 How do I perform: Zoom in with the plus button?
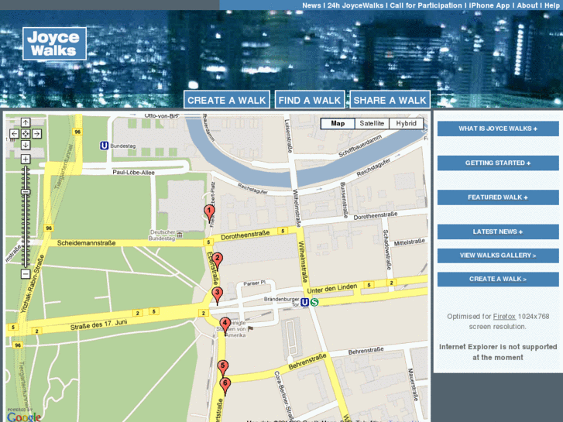pyautogui.click(x=26, y=159)
